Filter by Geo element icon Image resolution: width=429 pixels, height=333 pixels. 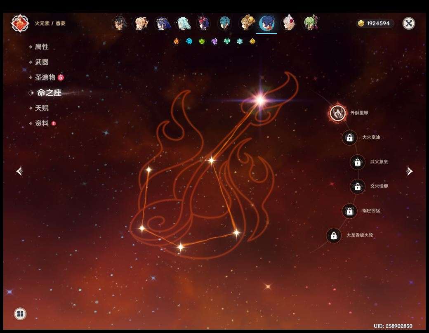[252, 41]
